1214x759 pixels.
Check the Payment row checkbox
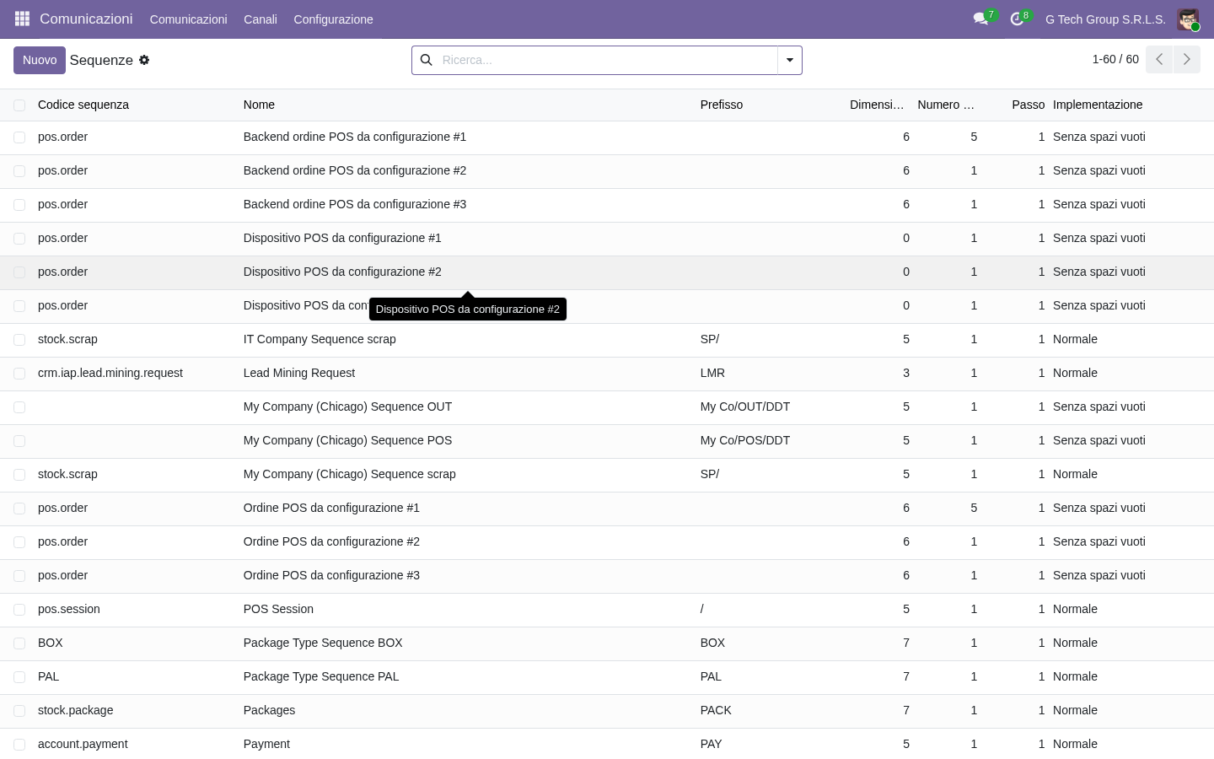point(19,744)
